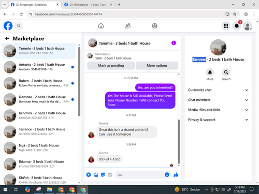
Task: Expand Media, files and links section
Action: [x=218, y=110]
